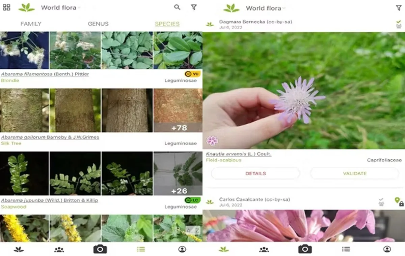Toggle validation checkmark on Carlos Cavalcante post
Image resolution: width=405 pixels, height=256 pixels.
[x=381, y=202]
